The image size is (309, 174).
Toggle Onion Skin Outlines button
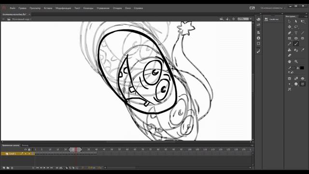70,168
